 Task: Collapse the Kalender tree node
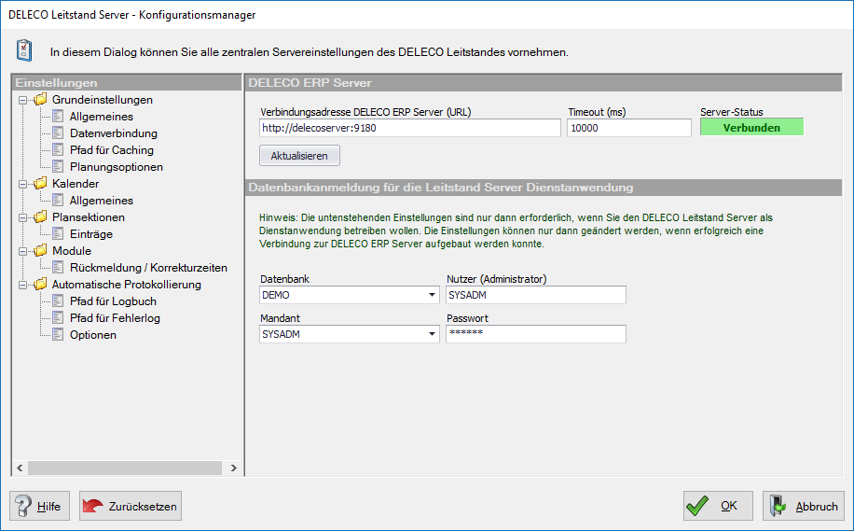click(23, 184)
